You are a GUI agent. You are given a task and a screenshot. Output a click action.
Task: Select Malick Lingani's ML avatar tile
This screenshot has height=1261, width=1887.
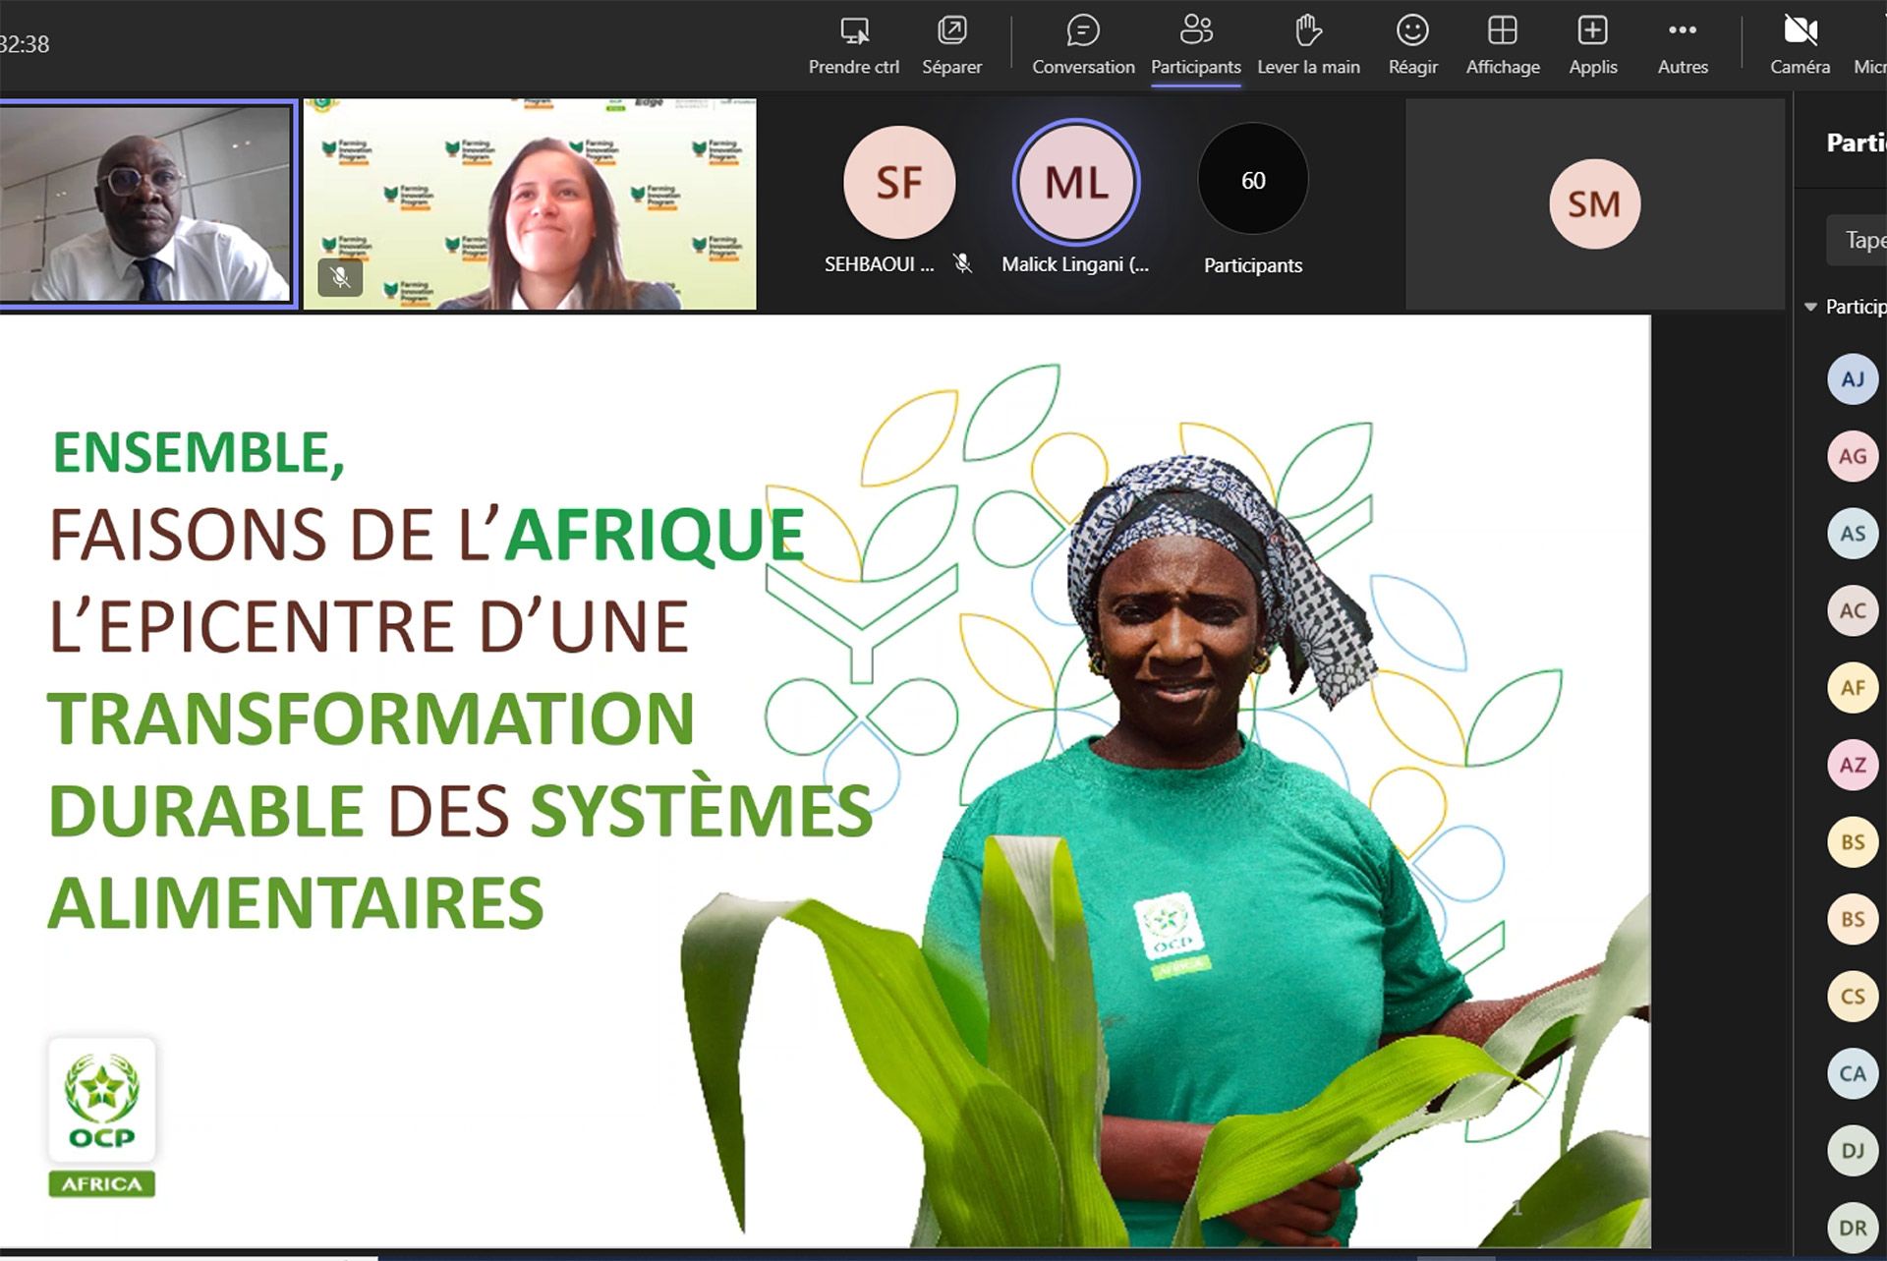[x=1076, y=183]
